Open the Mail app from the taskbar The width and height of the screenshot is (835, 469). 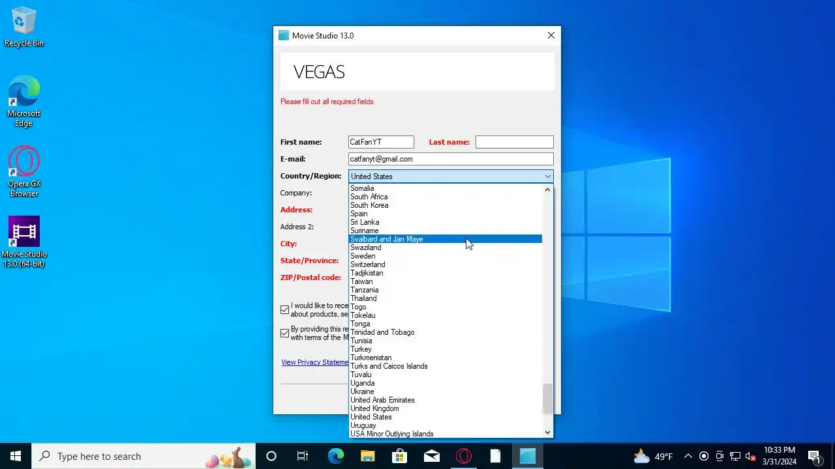(x=432, y=456)
